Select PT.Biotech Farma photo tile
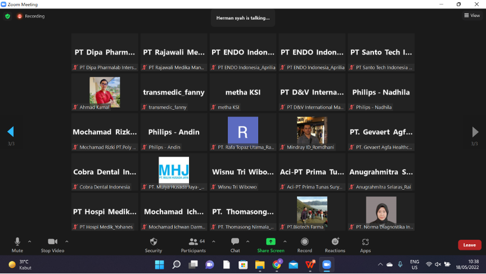Image resolution: width=486 pixels, height=274 pixels. click(312, 212)
